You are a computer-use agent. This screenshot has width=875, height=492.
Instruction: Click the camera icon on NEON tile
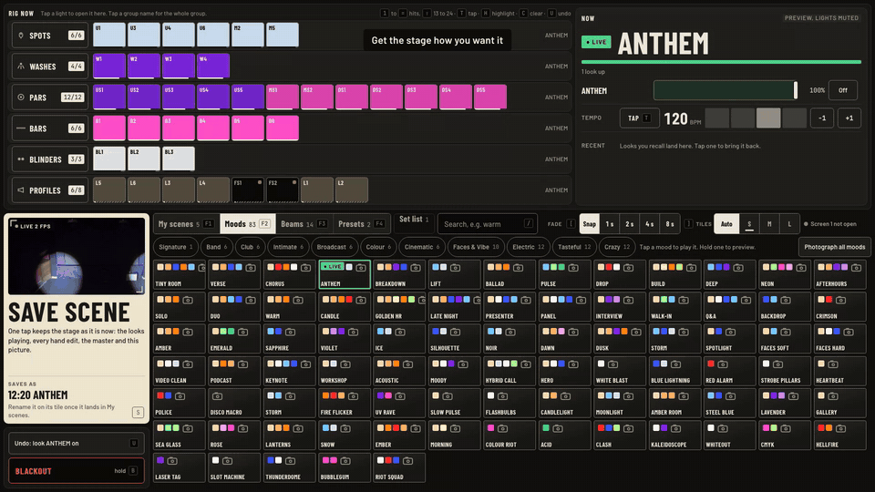801,268
